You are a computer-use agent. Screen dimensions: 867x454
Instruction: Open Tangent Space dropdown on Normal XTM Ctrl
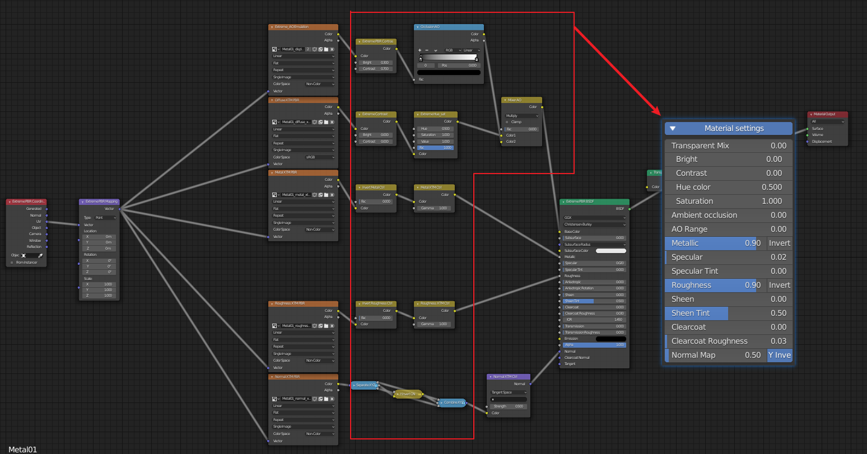point(508,392)
